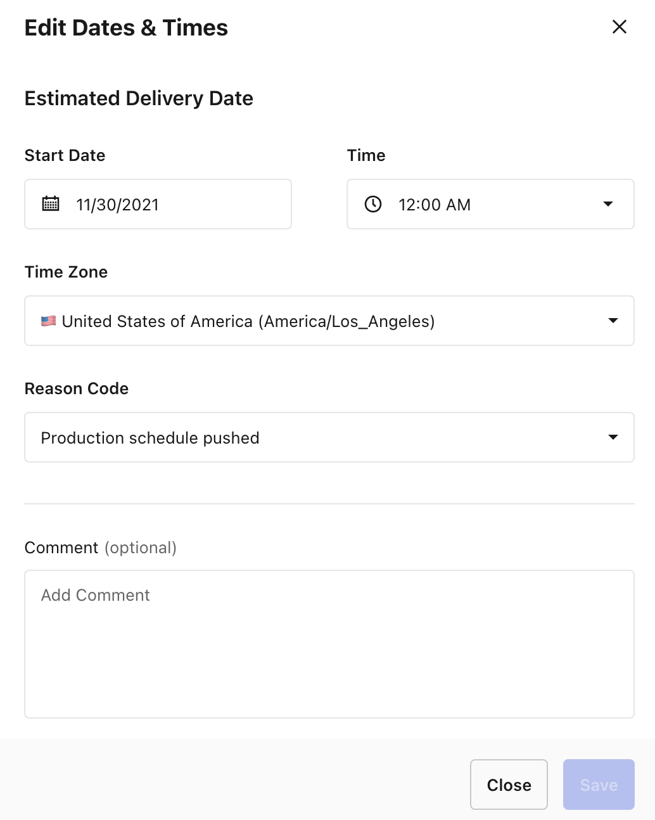Click the Estimated Delivery Date heading
655x820 pixels.
[x=139, y=98]
